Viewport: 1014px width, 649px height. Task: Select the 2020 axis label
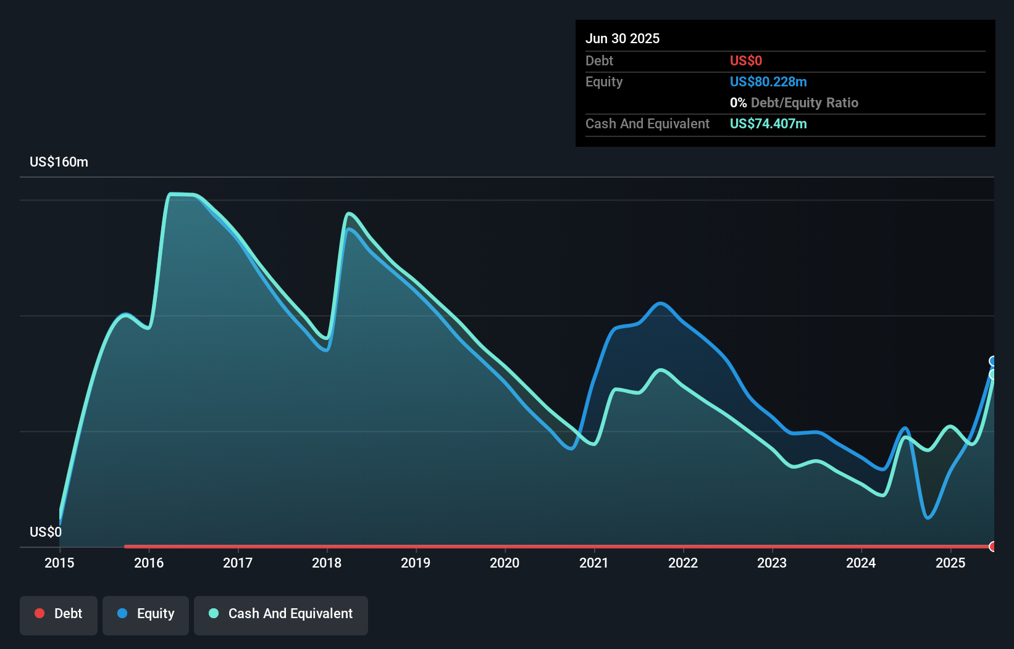505,563
